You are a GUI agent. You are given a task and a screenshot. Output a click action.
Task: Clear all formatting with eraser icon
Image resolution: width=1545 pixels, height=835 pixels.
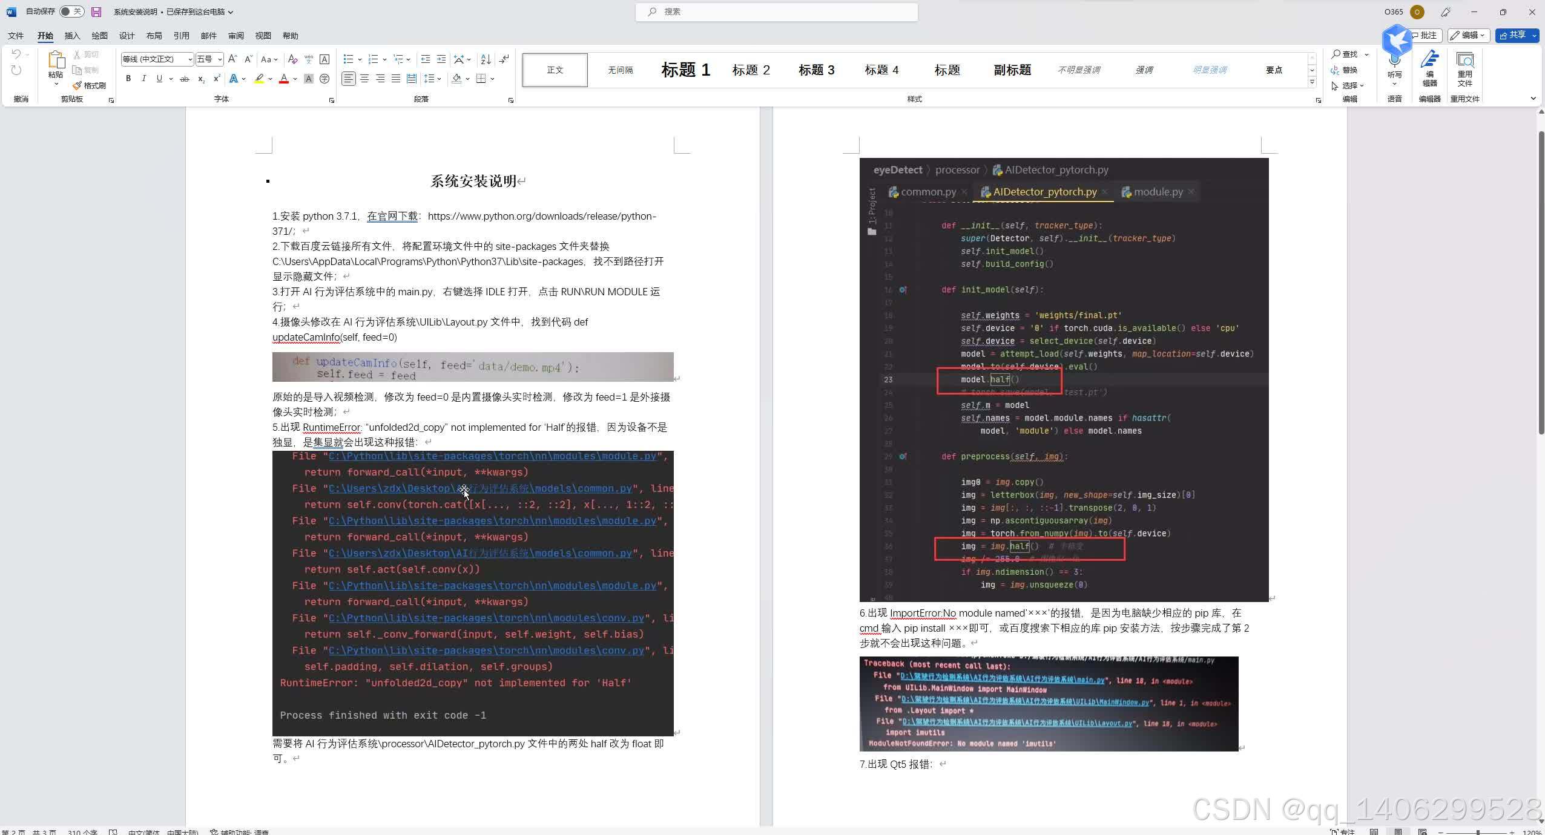coord(292,59)
